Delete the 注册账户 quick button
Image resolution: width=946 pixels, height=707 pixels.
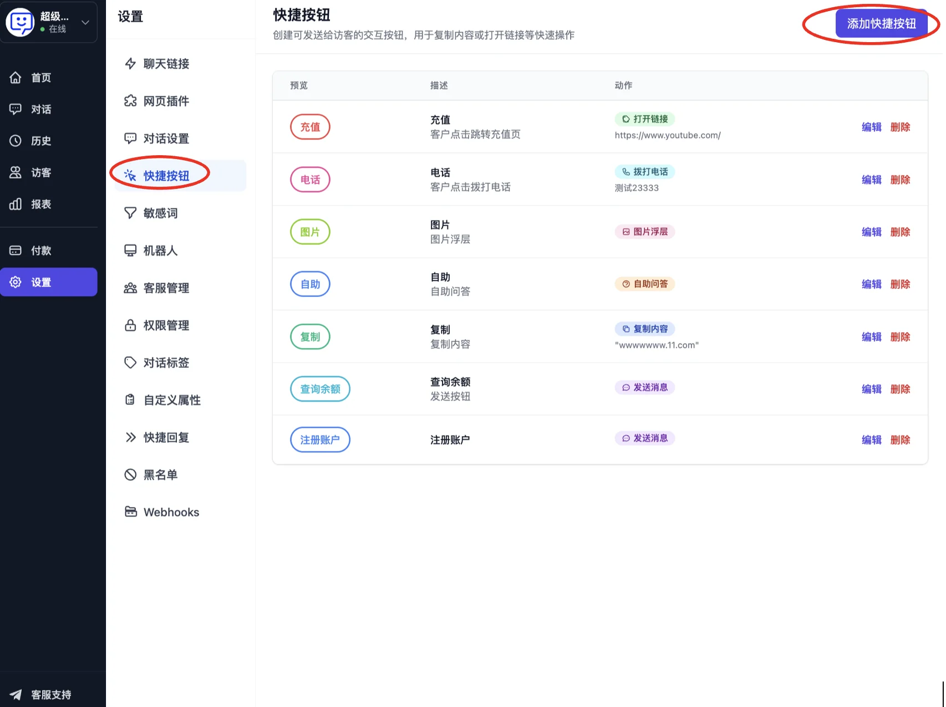tap(901, 439)
